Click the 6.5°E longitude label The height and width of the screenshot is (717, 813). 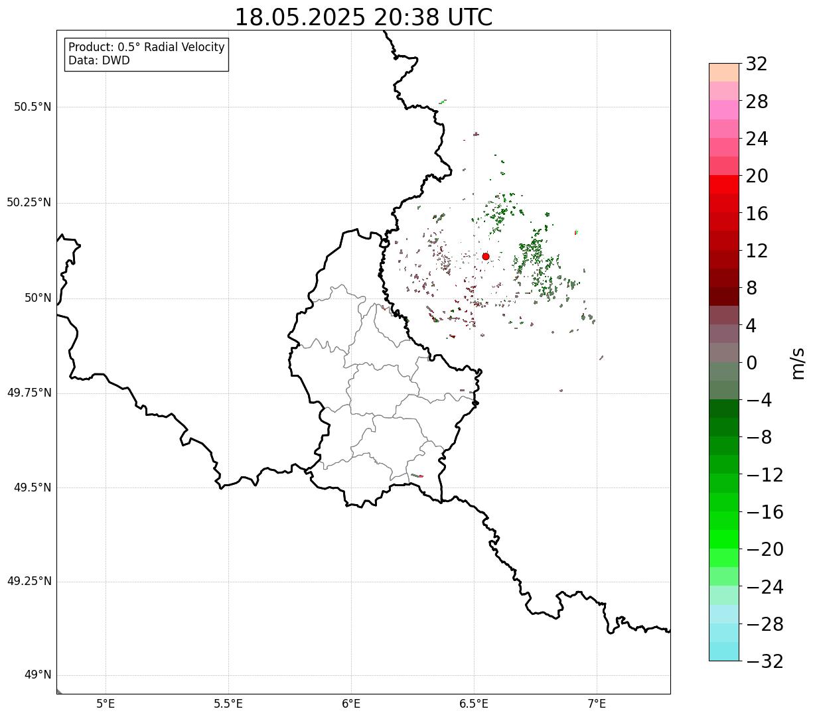pos(474,704)
